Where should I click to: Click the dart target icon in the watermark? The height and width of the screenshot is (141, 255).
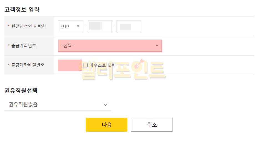click(138, 64)
